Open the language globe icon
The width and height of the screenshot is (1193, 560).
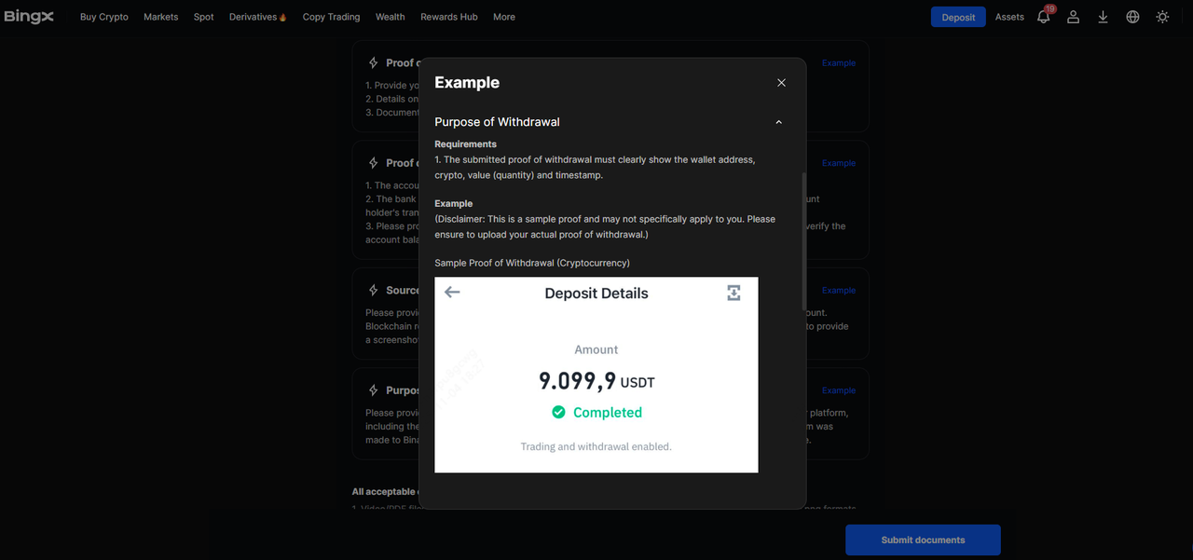[1132, 17]
